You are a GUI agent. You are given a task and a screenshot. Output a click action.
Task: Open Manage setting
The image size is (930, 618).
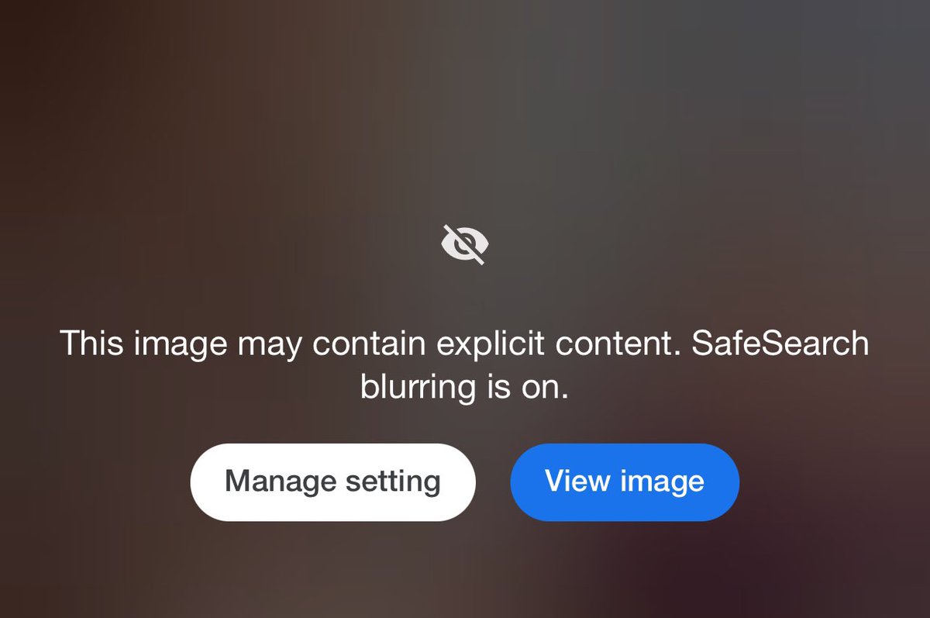pos(332,482)
